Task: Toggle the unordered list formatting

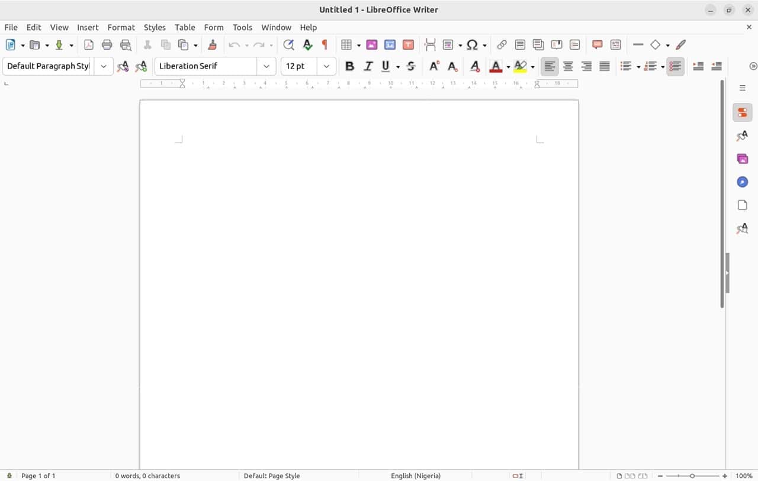Action: point(626,66)
